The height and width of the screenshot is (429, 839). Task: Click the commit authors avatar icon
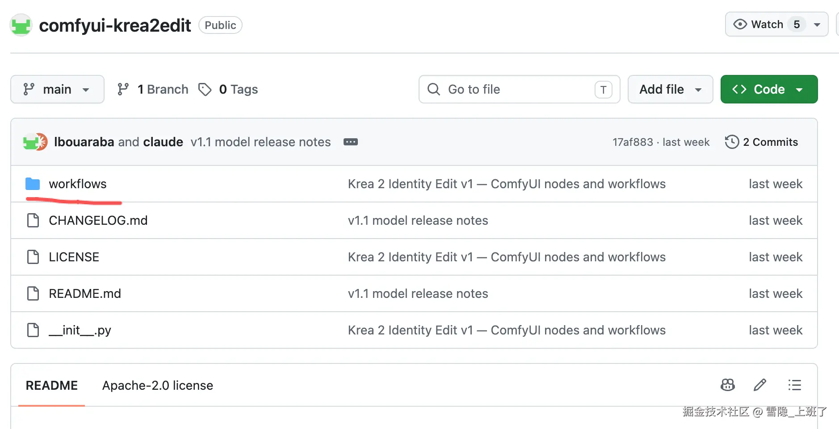click(35, 142)
